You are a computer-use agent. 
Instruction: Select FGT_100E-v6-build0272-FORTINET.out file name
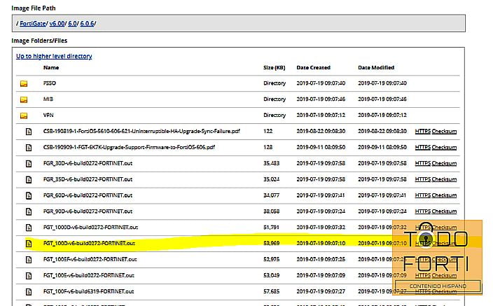89,275
